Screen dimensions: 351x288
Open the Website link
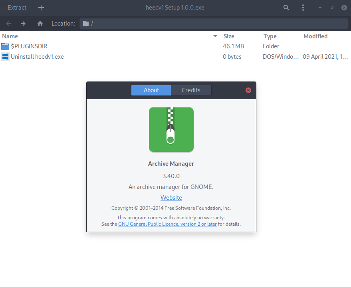point(171,198)
